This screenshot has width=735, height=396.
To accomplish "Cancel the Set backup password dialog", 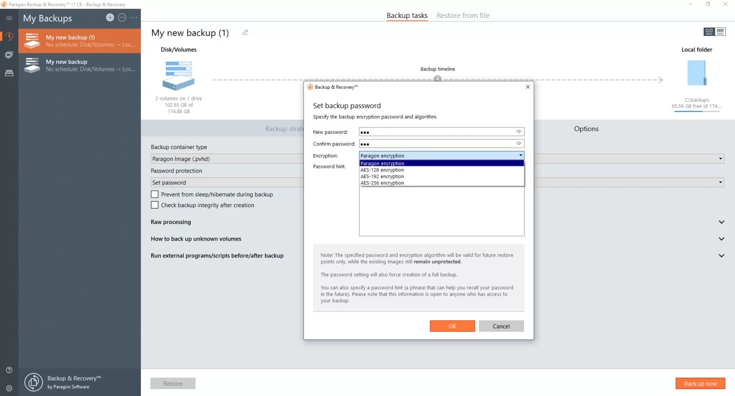I will 501,326.
